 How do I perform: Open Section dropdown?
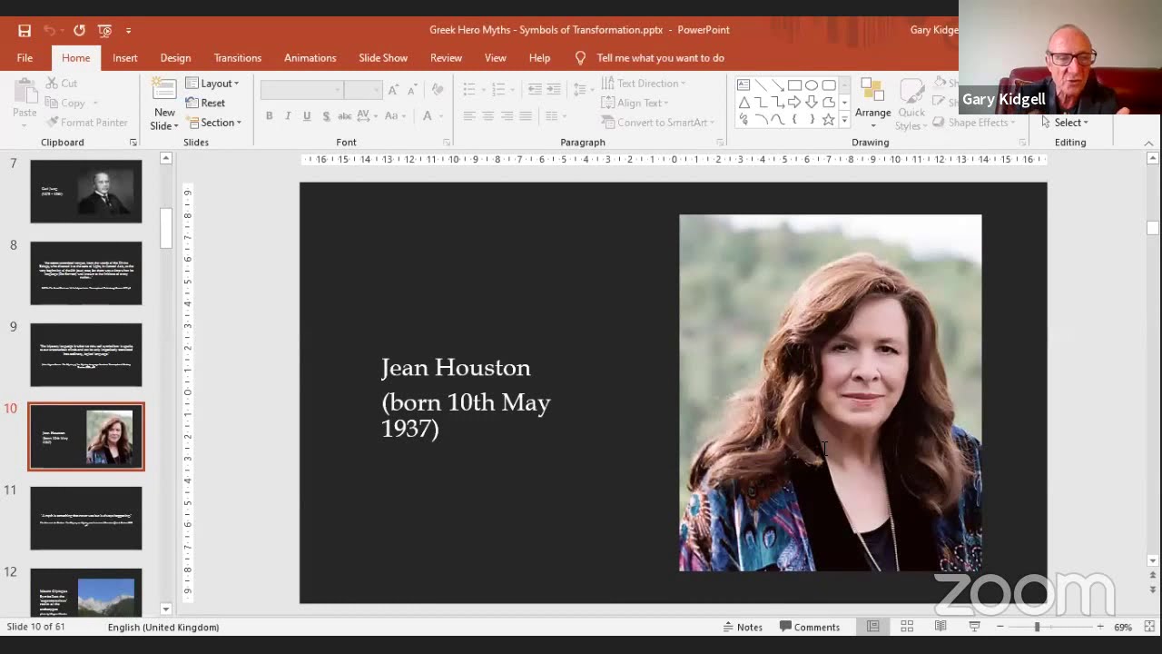click(x=214, y=123)
